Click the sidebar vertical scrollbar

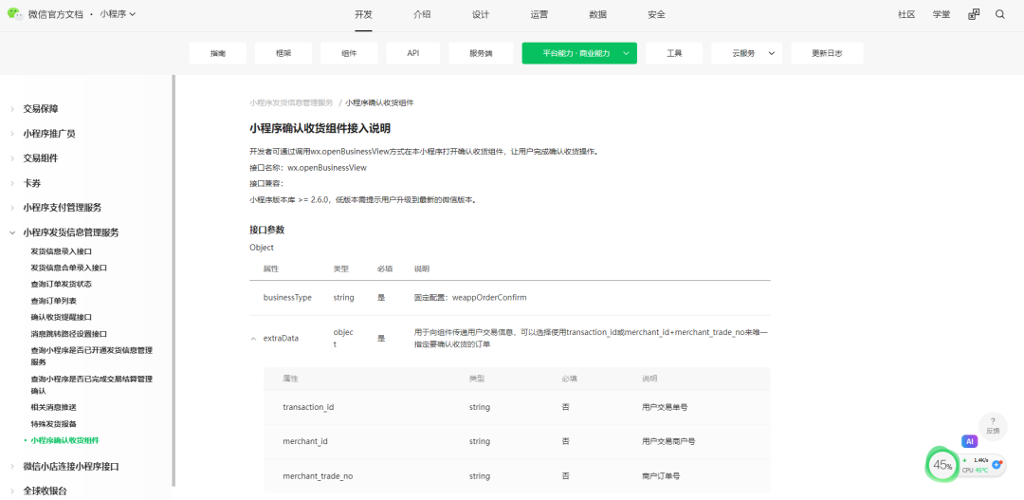(174, 281)
